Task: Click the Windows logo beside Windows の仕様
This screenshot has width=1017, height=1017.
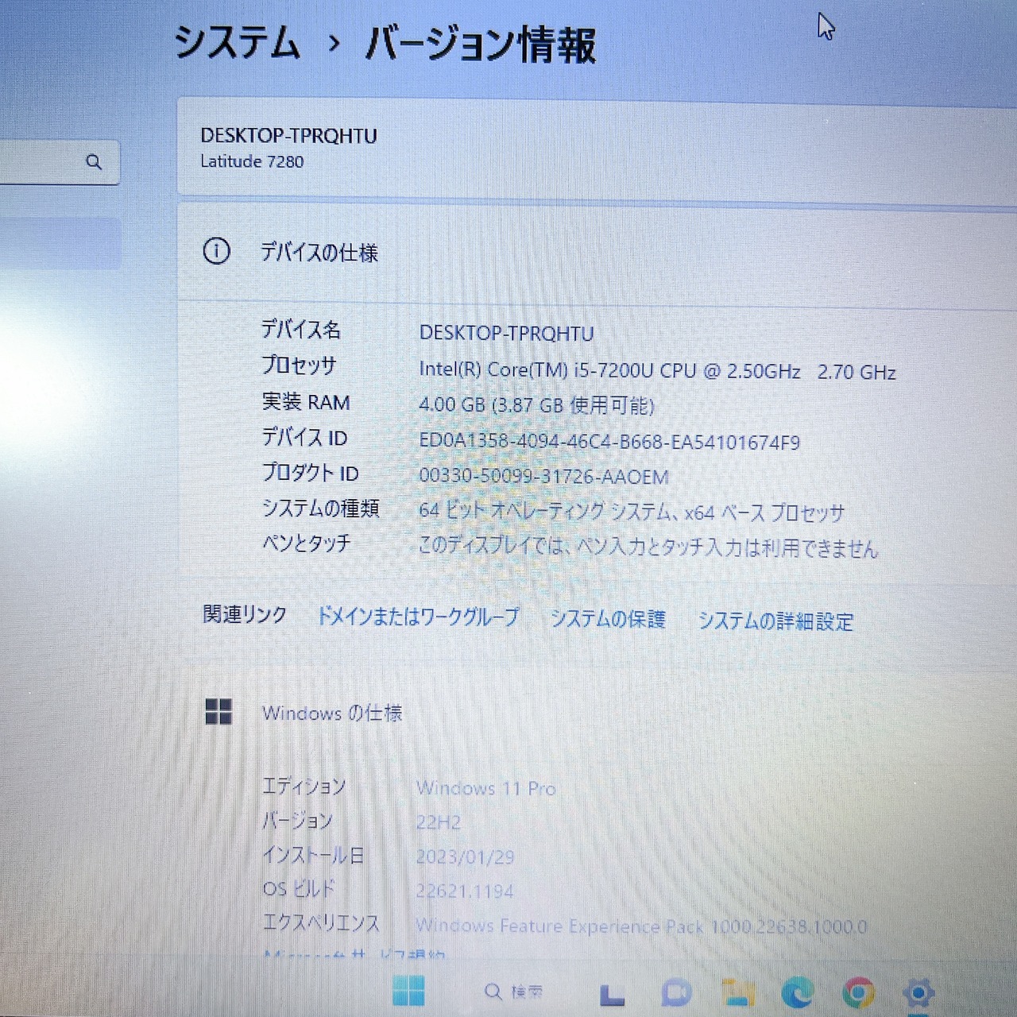Action: (218, 712)
